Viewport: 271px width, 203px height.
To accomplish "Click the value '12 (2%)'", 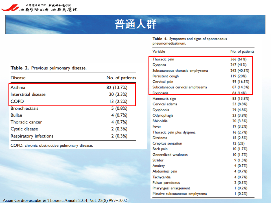I will pos(239,144).
